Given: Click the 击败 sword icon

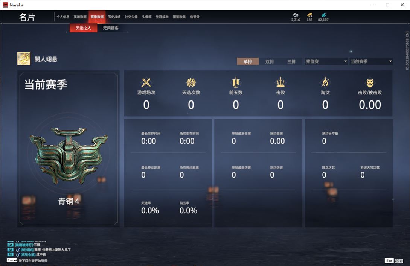Looking at the screenshot, I should pyautogui.click(x=280, y=82).
